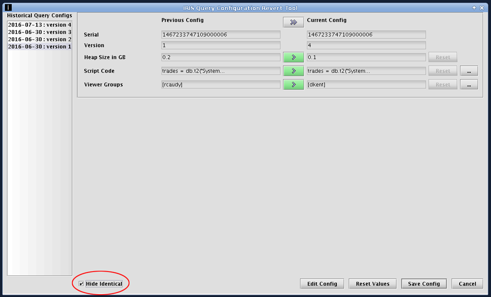Select 2016-06-30 : version 1 config
This screenshot has width=491, height=297.
(x=39, y=46)
